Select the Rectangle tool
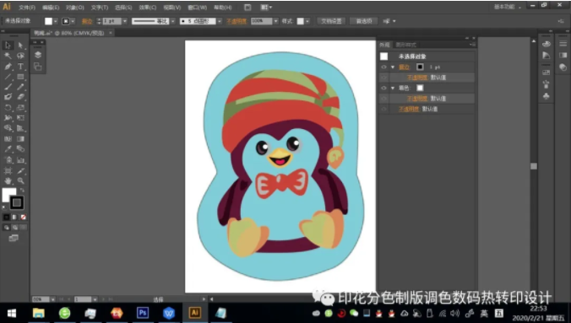The width and height of the screenshot is (571, 323). click(x=20, y=77)
